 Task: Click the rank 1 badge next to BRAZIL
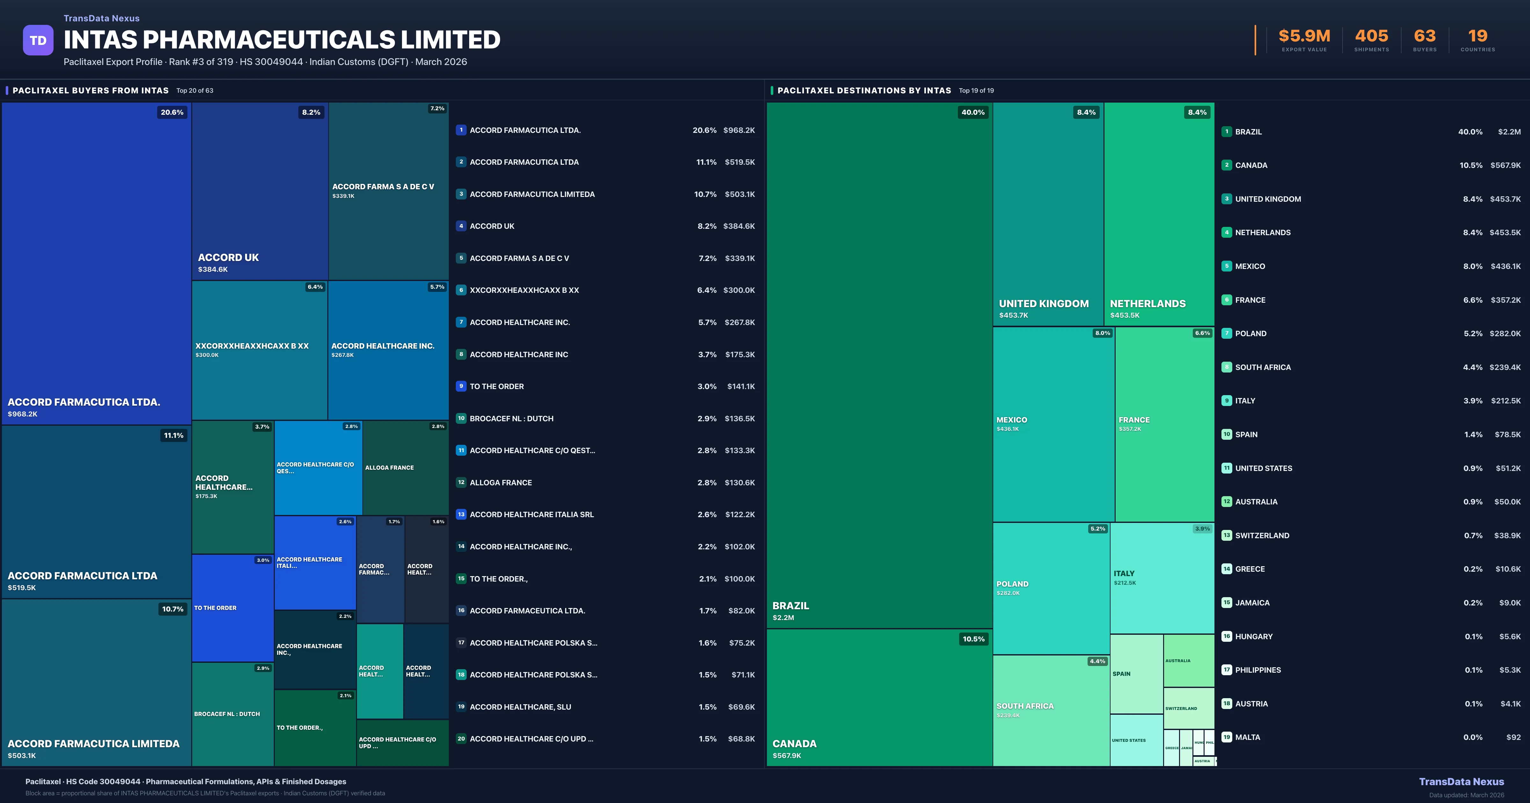pos(1227,132)
